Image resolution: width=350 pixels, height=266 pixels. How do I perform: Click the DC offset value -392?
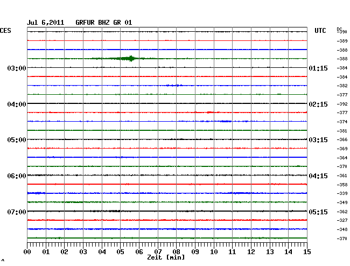(342, 104)
